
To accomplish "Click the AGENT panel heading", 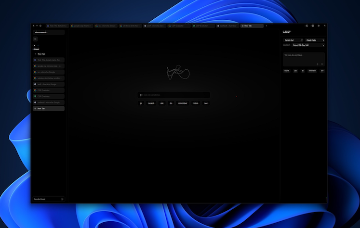I will (x=287, y=32).
